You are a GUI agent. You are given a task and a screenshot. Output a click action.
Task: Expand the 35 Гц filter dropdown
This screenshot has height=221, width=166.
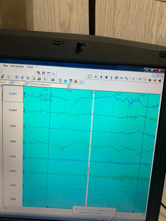pos(25,83)
